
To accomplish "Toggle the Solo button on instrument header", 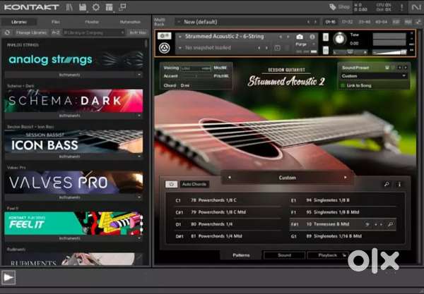I will [x=326, y=37].
